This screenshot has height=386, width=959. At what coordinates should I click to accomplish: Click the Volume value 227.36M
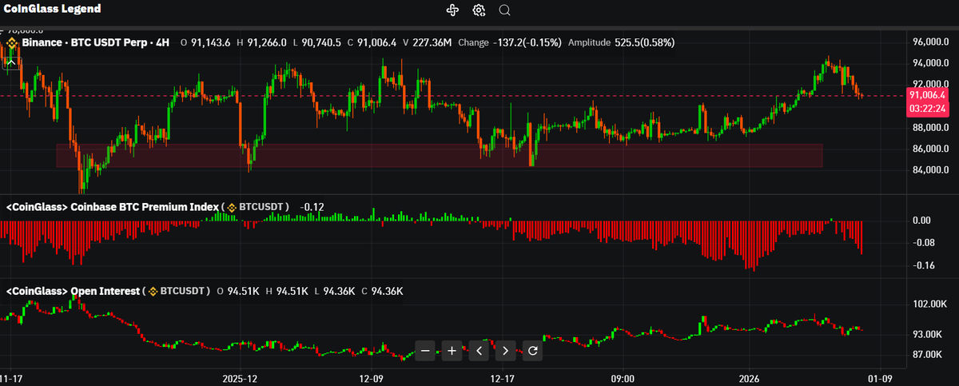[434, 42]
